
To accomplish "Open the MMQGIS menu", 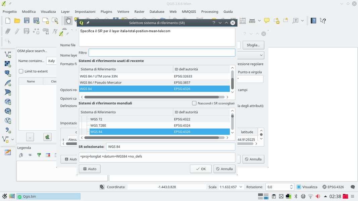I will pos(189,11).
